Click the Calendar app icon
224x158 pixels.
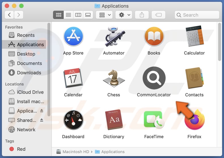coord(73,78)
